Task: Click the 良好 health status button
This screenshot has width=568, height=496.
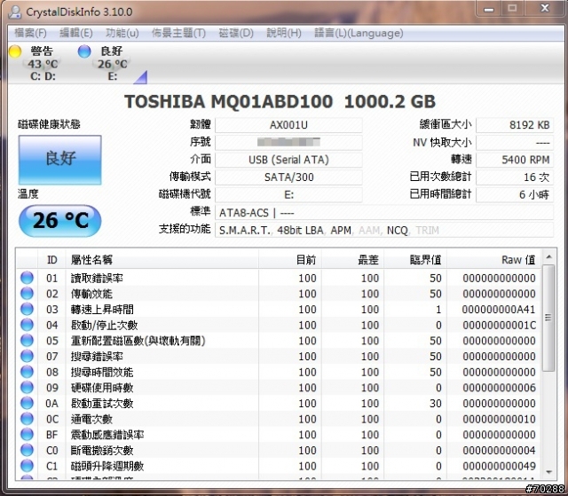Action: (x=60, y=160)
